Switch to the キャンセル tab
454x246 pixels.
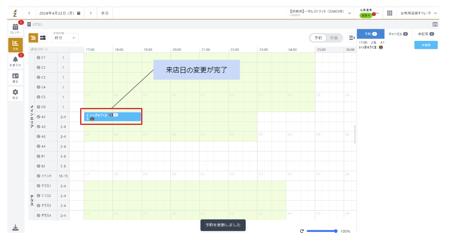pyautogui.click(x=398, y=34)
